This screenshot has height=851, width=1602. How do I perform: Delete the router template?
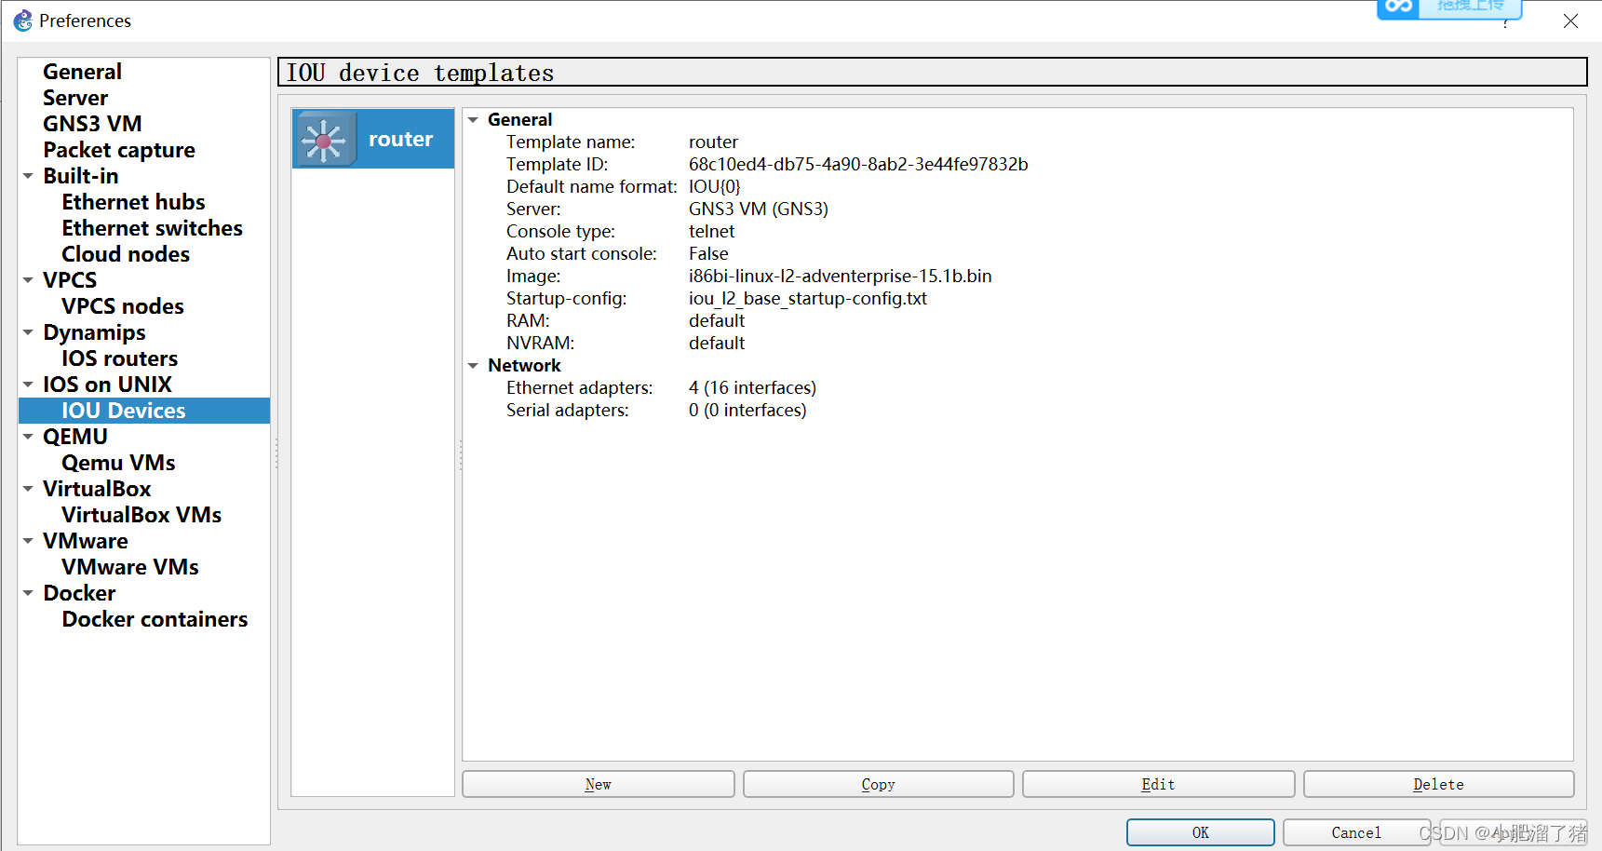pos(1439,784)
